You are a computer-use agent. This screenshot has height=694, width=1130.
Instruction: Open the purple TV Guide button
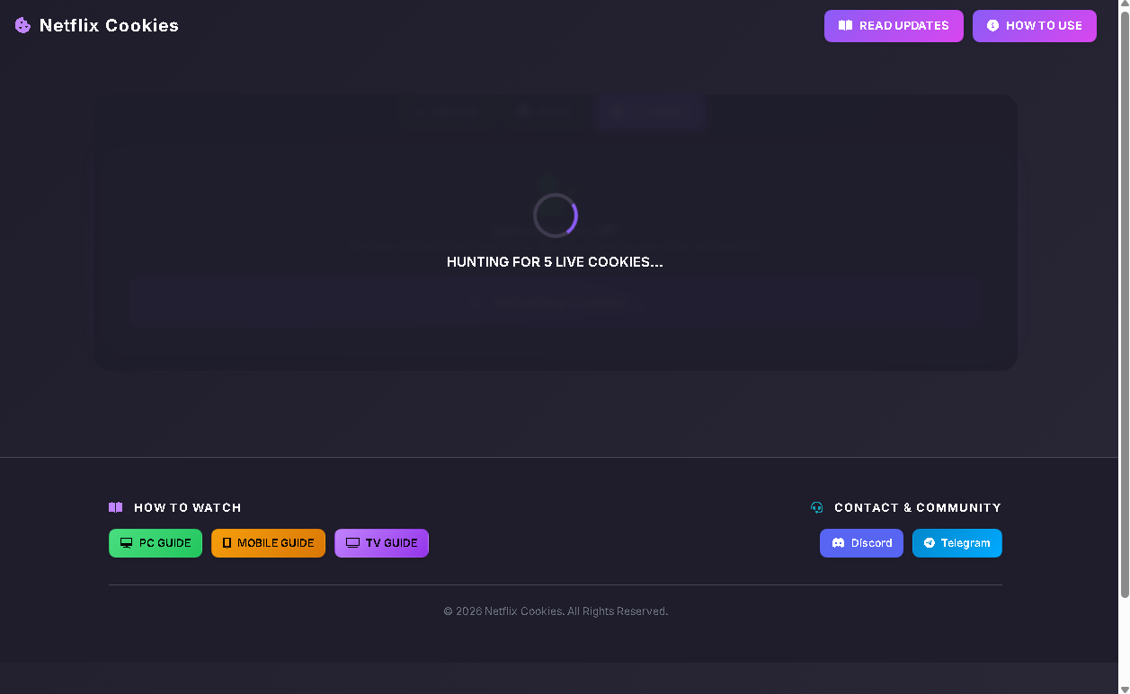[x=381, y=543]
